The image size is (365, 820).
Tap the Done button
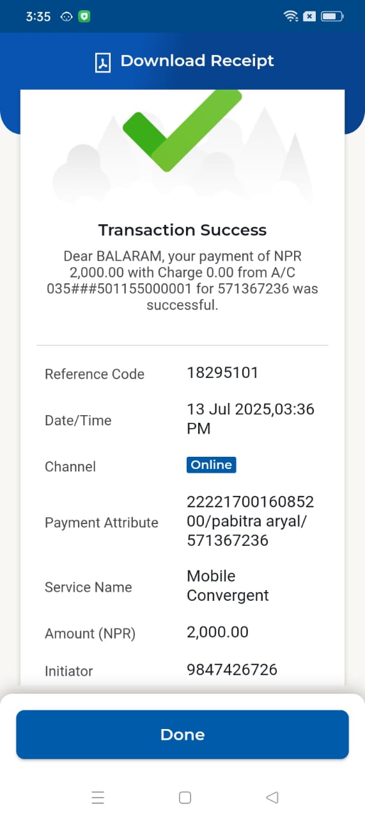coord(182,734)
